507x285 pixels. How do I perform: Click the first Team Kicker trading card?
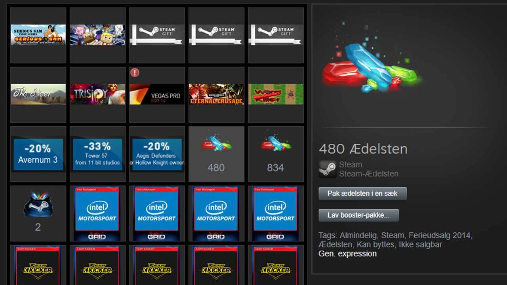38,265
